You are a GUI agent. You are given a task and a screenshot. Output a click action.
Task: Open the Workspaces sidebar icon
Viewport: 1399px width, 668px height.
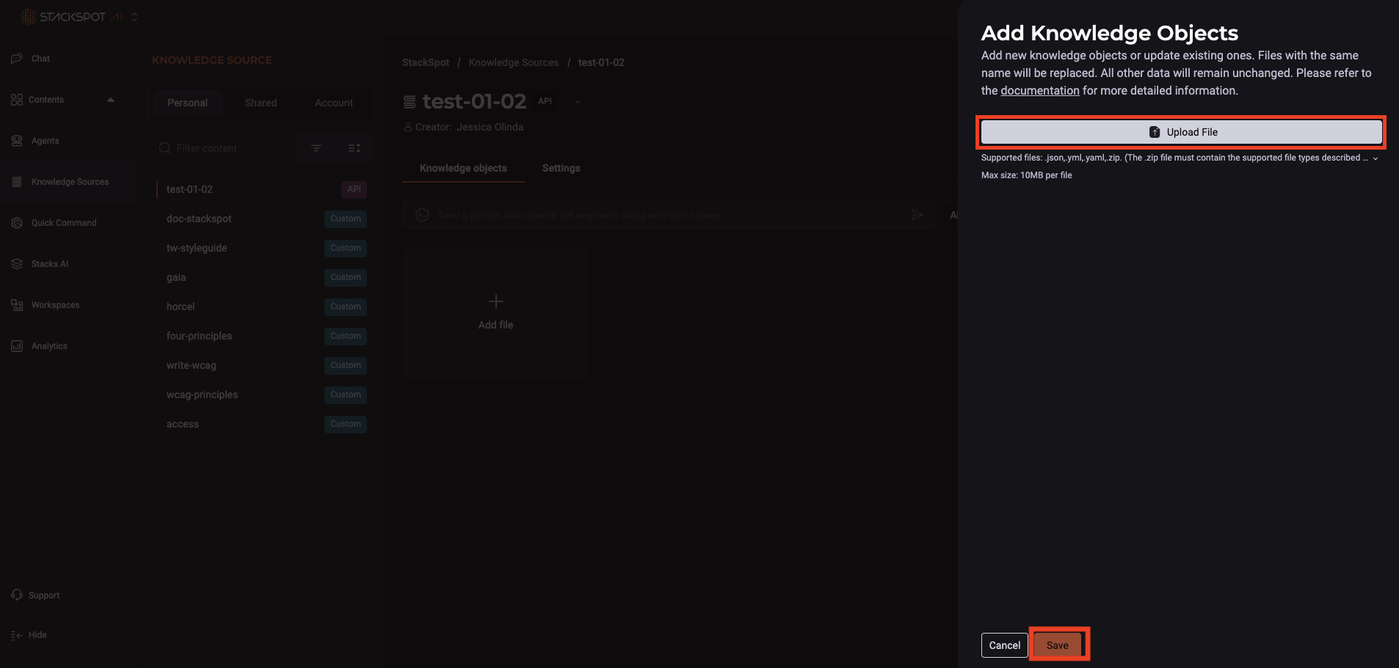pyautogui.click(x=17, y=305)
